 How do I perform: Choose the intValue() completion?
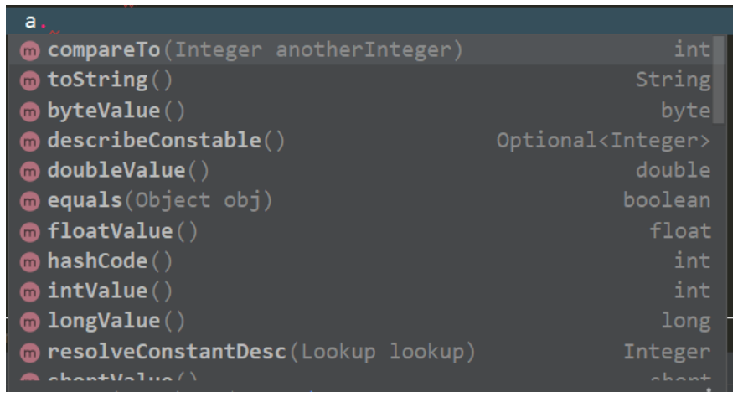click(110, 291)
